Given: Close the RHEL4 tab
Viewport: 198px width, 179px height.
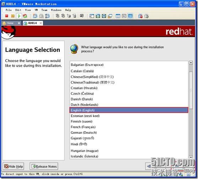Looking at the screenshot, I should (41, 23).
